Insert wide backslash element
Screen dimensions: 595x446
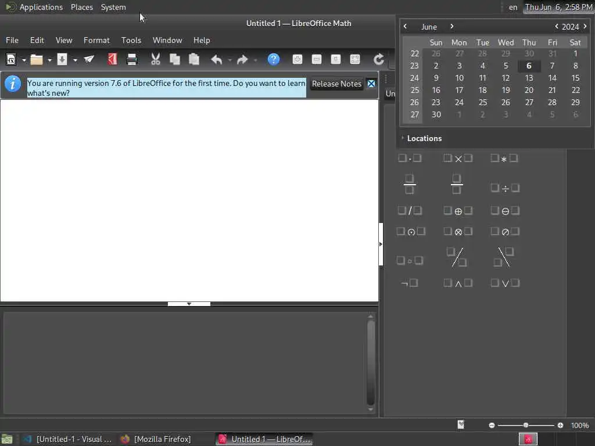[x=504, y=257]
